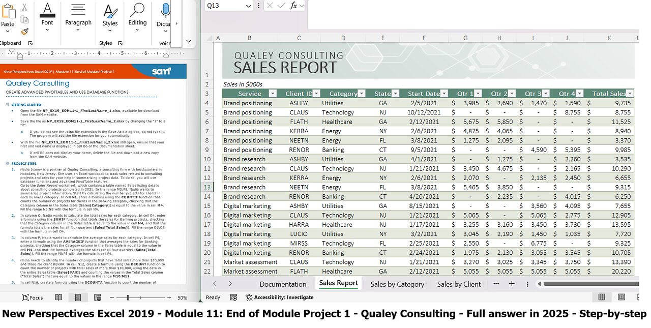Click the Excel horizontal scrollbar
Viewport: 651px width, 328px height.
591,284
